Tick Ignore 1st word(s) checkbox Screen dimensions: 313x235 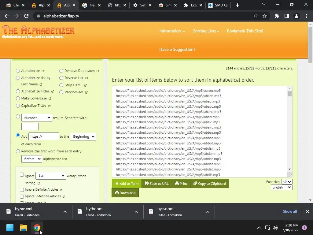22,175
